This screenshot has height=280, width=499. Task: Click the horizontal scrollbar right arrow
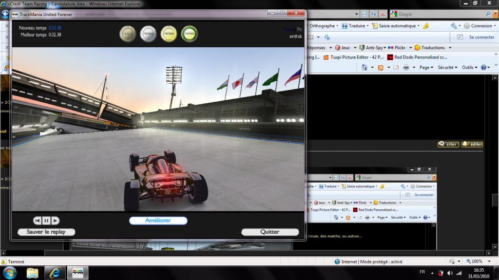pyautogui.click(x=489, y=253)
